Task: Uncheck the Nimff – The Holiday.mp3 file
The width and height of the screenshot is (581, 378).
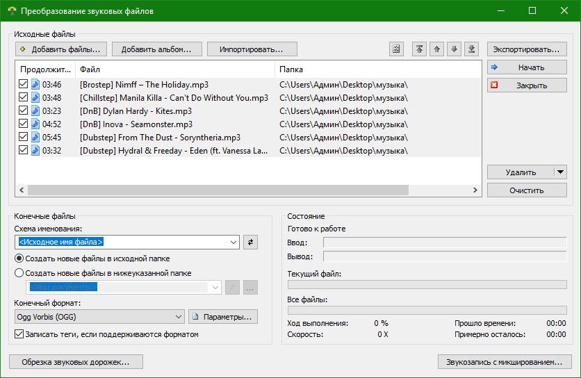Action: click(23, 84)
